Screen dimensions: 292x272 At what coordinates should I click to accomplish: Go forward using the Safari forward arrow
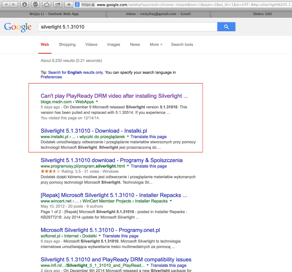click(14, 4)
